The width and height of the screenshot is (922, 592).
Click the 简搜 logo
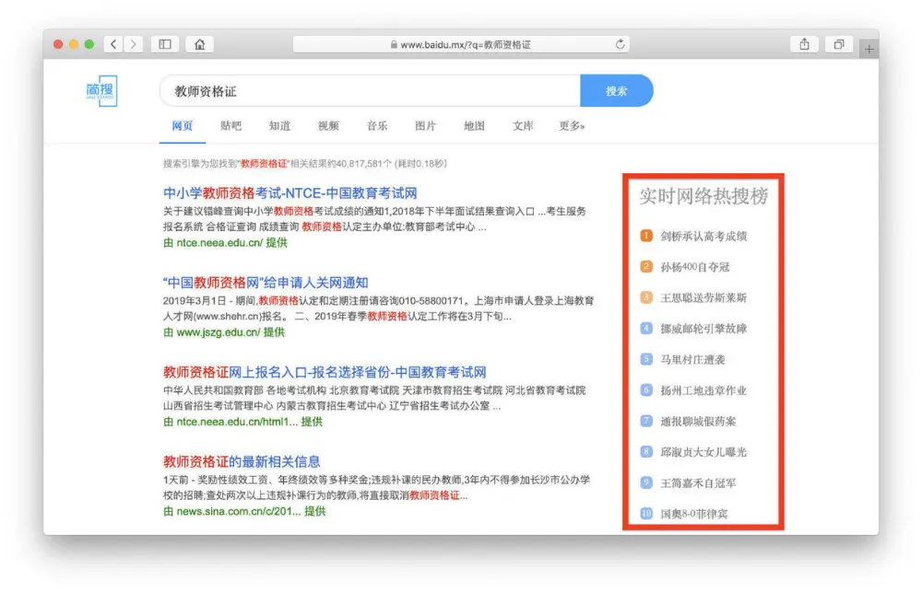[101, 90]
